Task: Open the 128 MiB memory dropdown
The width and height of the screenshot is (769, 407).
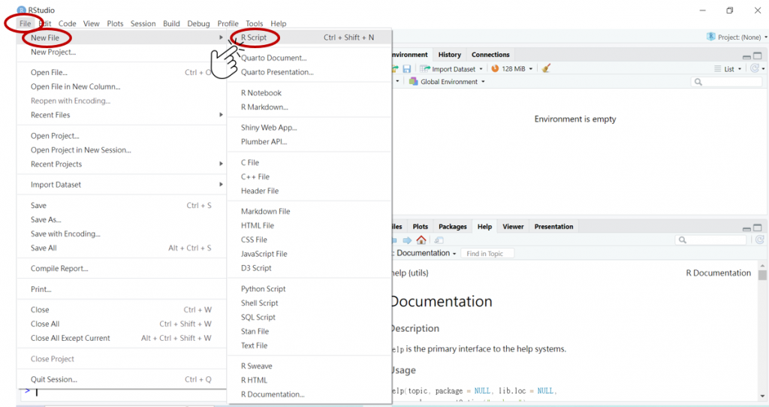Action: 531,69
